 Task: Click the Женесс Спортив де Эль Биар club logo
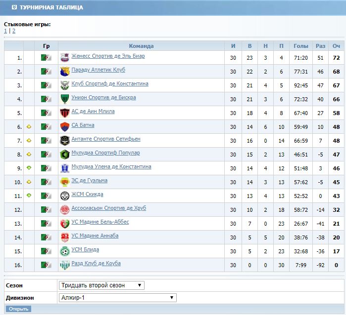point(64,57)
